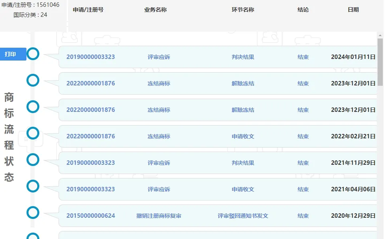Click the 日期 column header
Image resolution: width=388 pixels, height=239 pixels.
[353, 10]
